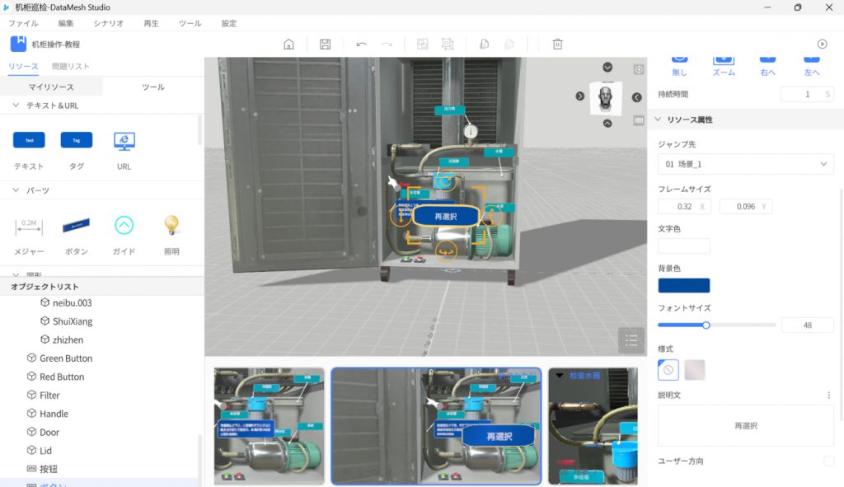The height and width of the screenshot is (487, 844).
Task: Select the Green Button object in list
Action: [x=66, y=358]
